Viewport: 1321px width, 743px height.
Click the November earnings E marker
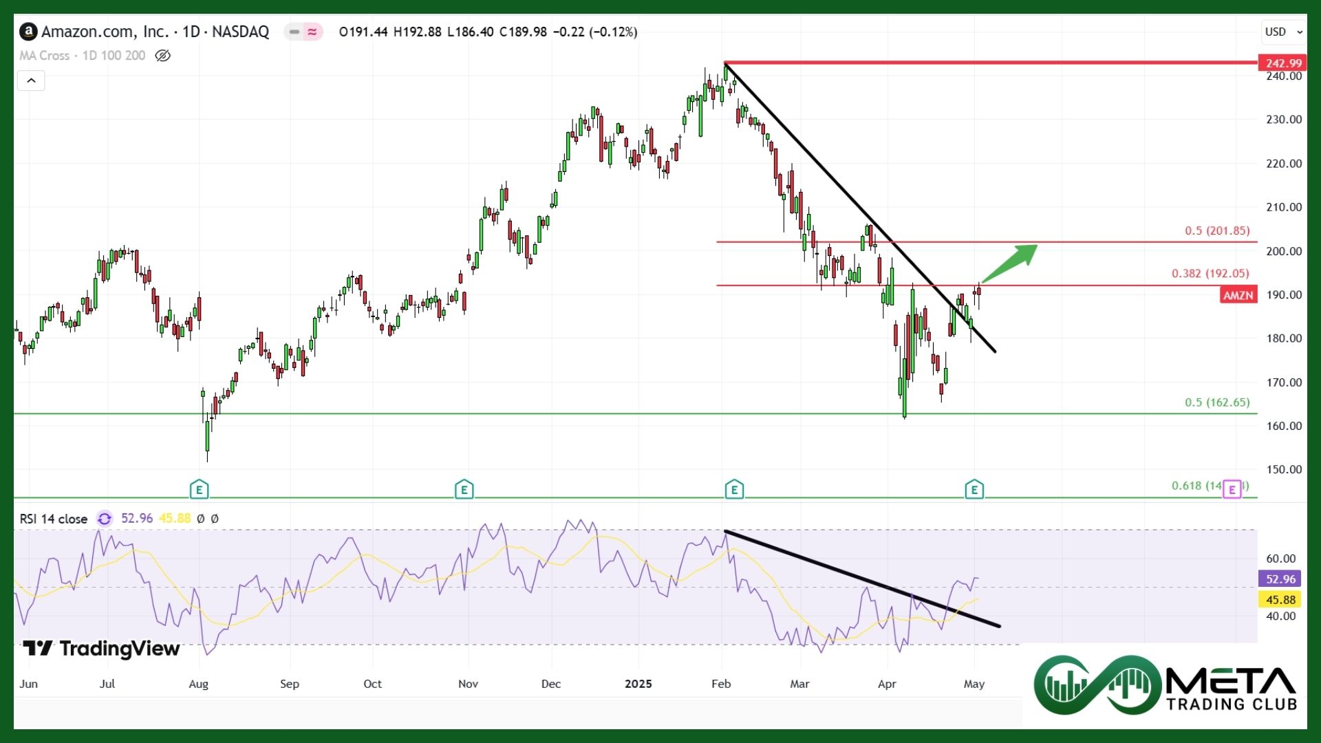(x=464, y=489)
